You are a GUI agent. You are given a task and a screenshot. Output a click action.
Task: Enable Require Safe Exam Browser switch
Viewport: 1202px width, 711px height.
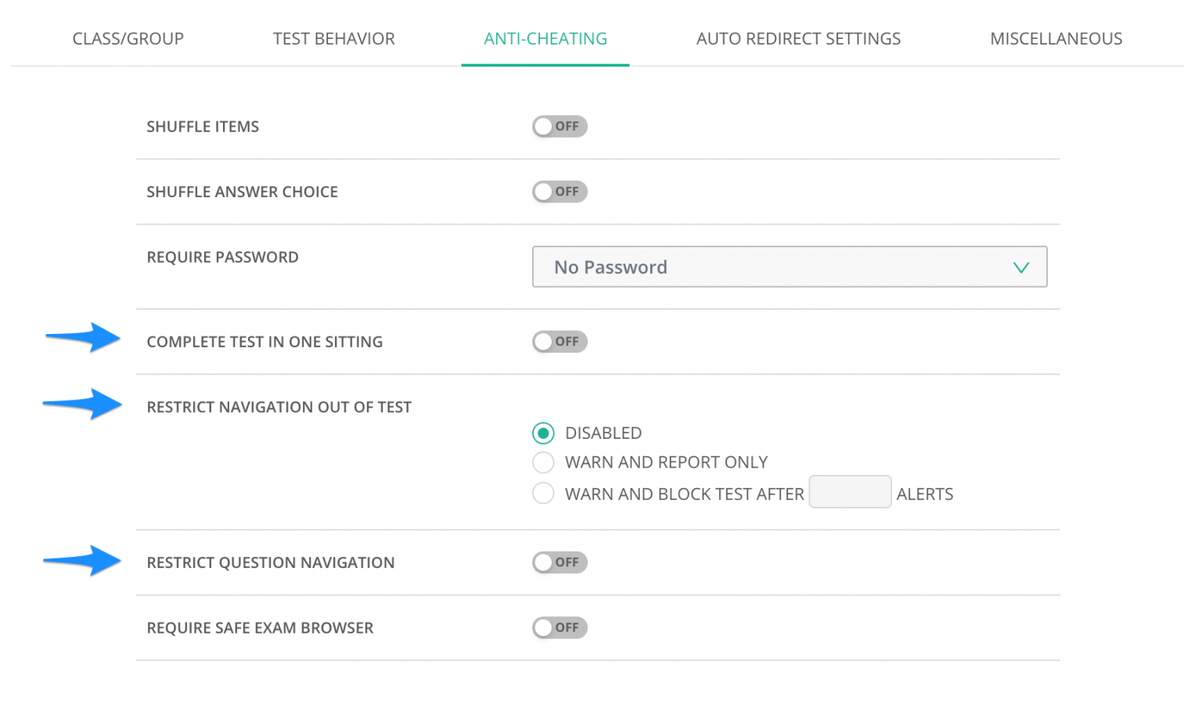560,627
